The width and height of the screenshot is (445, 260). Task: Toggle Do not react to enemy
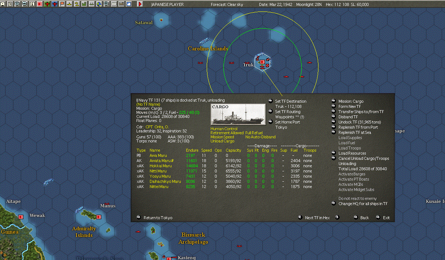point(357,198)
